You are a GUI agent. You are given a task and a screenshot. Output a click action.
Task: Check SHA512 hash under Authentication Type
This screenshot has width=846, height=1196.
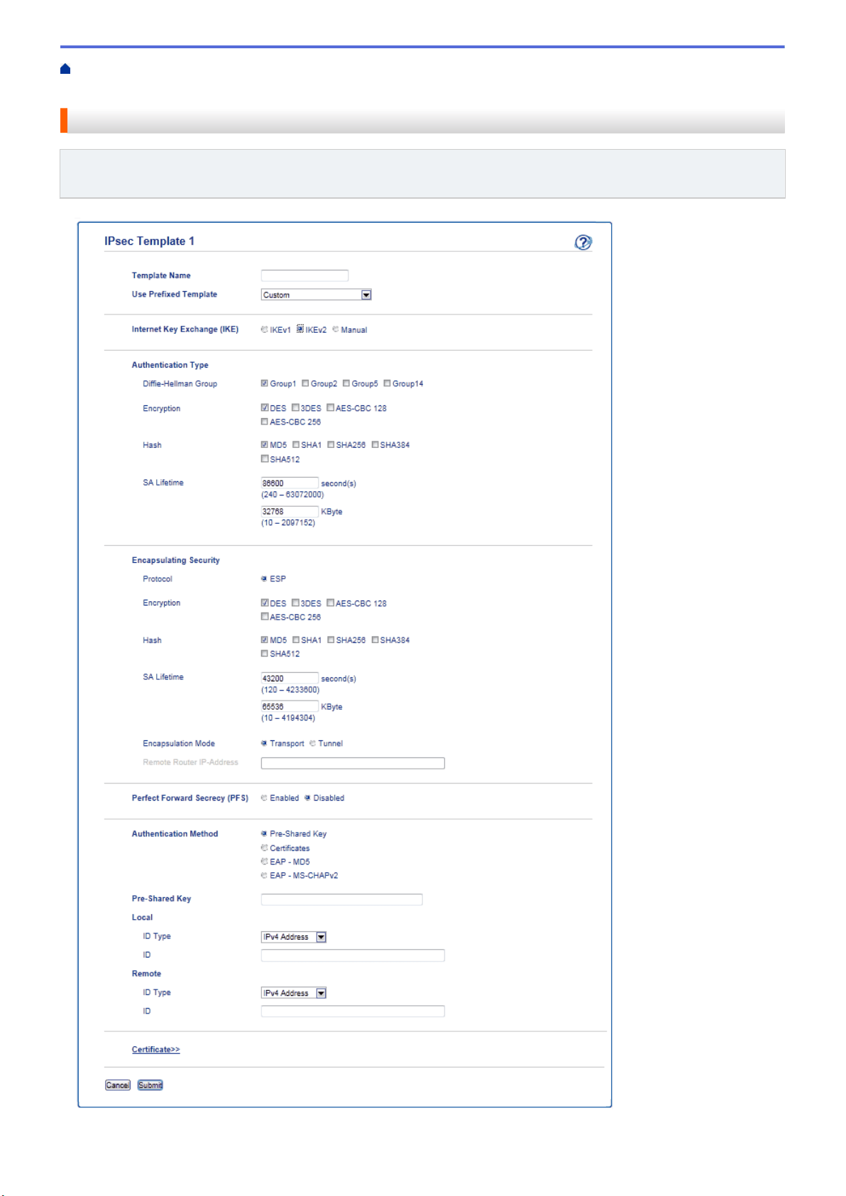pos(265,459)
